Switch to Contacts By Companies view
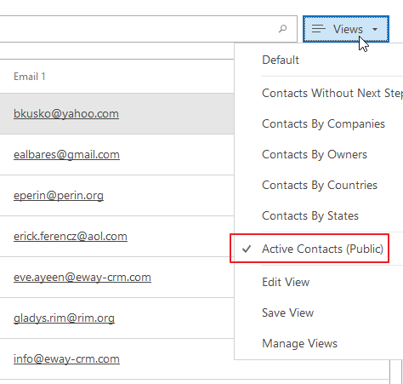The height and width of the screenshot is (384, 403). click(x=323, y=123)
